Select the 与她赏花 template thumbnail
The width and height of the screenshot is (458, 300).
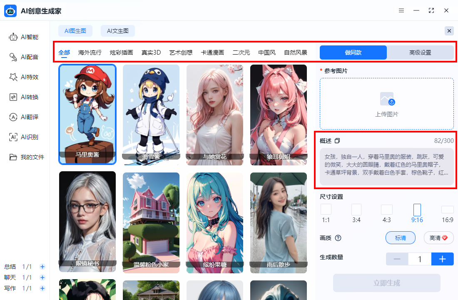(x=215, y=115)
